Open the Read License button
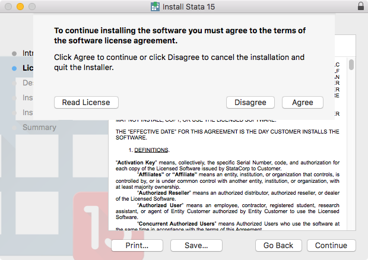This screenshot has width=368, height=260. (86, 102)
